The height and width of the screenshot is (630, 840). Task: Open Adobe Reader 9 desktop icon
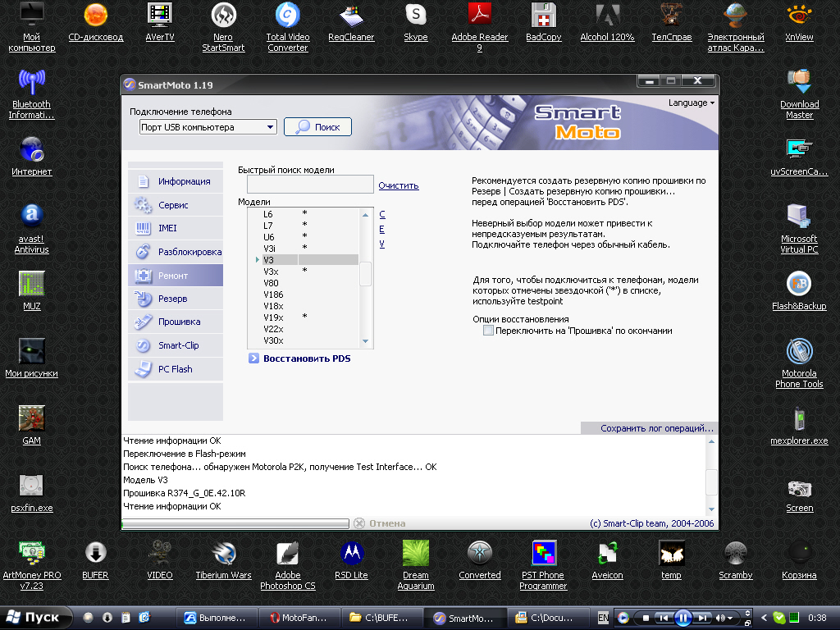point(479,27)
